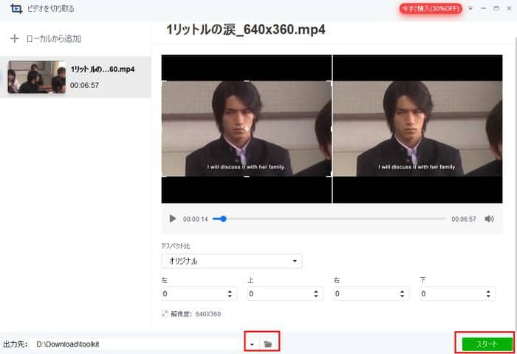Mute audio with the speaker icon
The width and height of the screenshot is (517, 354).
pos(489,219)
